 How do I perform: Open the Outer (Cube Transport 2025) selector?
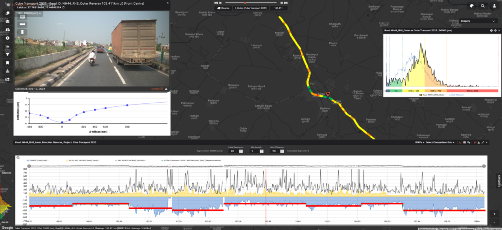251,8
